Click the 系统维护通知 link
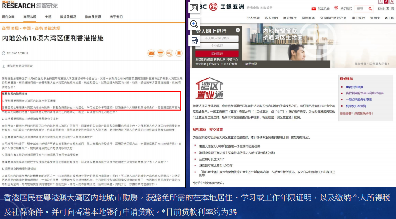Screen dimensions: 396x219 (203, 60)
